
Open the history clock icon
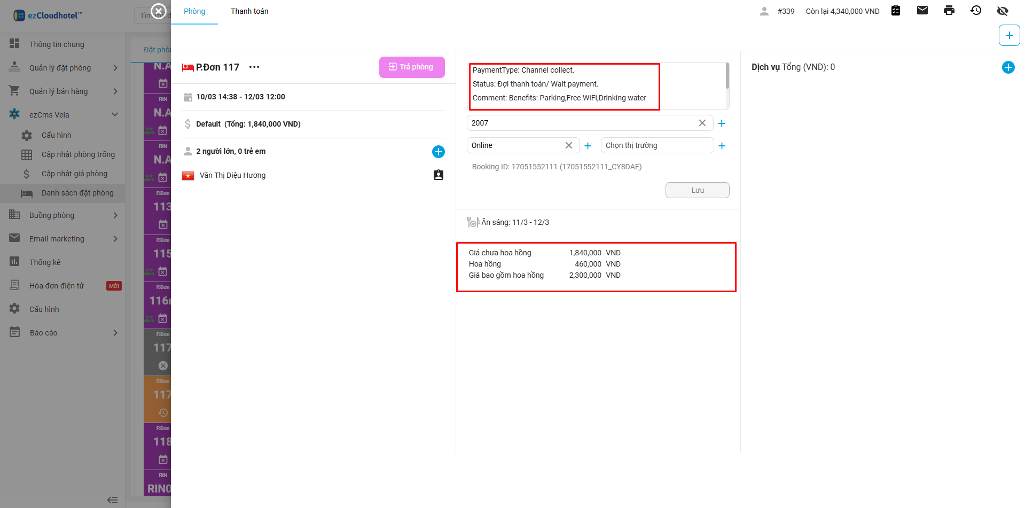coord(975,11)
